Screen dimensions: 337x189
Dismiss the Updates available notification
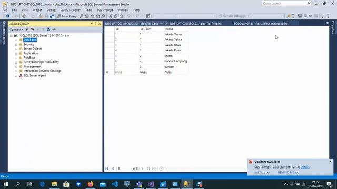click(x=331, y=162)
